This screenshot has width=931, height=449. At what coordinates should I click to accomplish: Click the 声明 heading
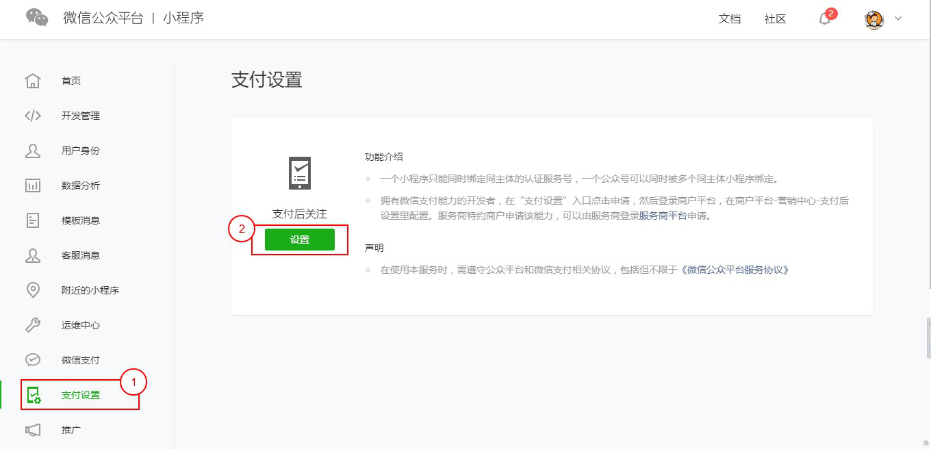point(374,247)
